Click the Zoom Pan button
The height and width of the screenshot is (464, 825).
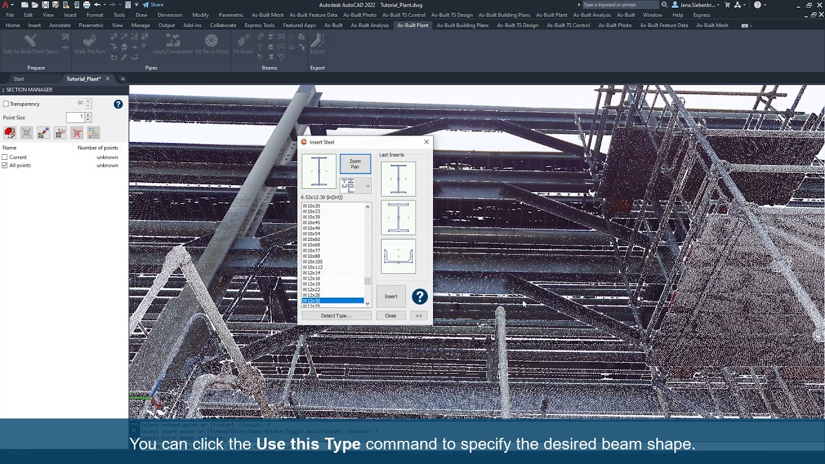355,164
